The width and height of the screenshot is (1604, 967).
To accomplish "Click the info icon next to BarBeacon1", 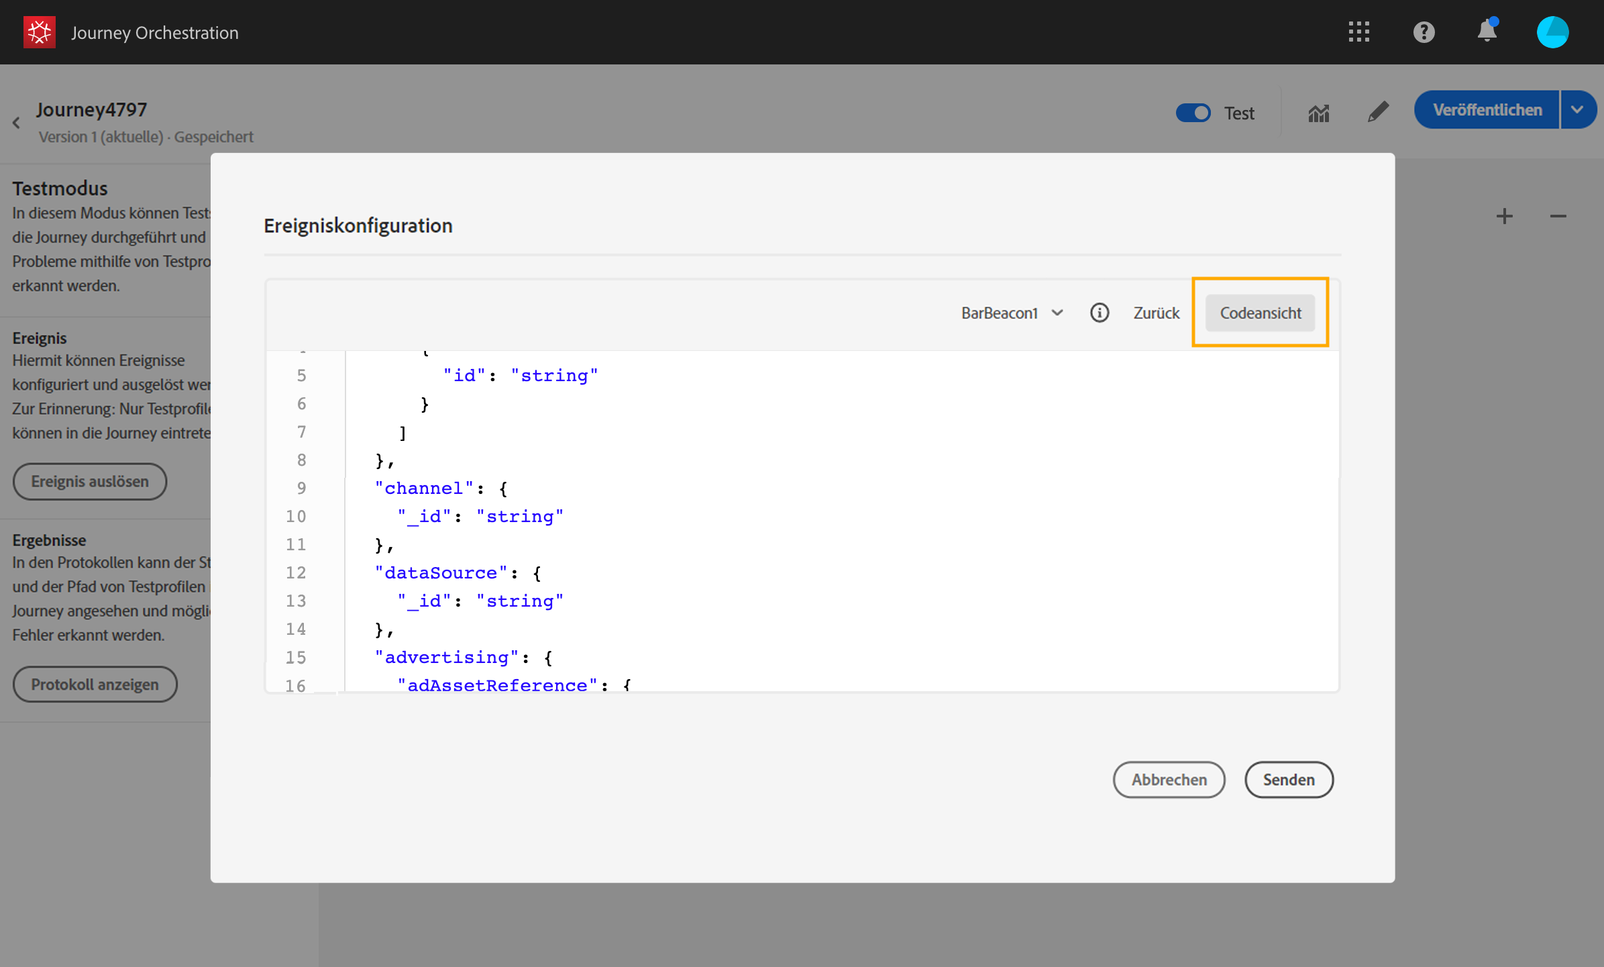I will click(1100, 313).
